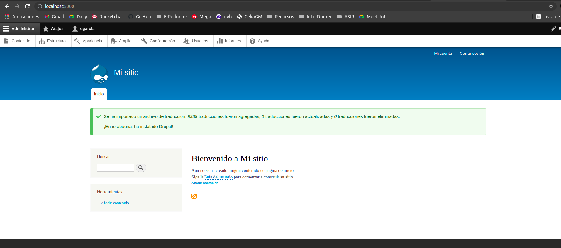Open the cgarcia user menu
Viewport: 561px width, 248px height.
click(84, 29)
